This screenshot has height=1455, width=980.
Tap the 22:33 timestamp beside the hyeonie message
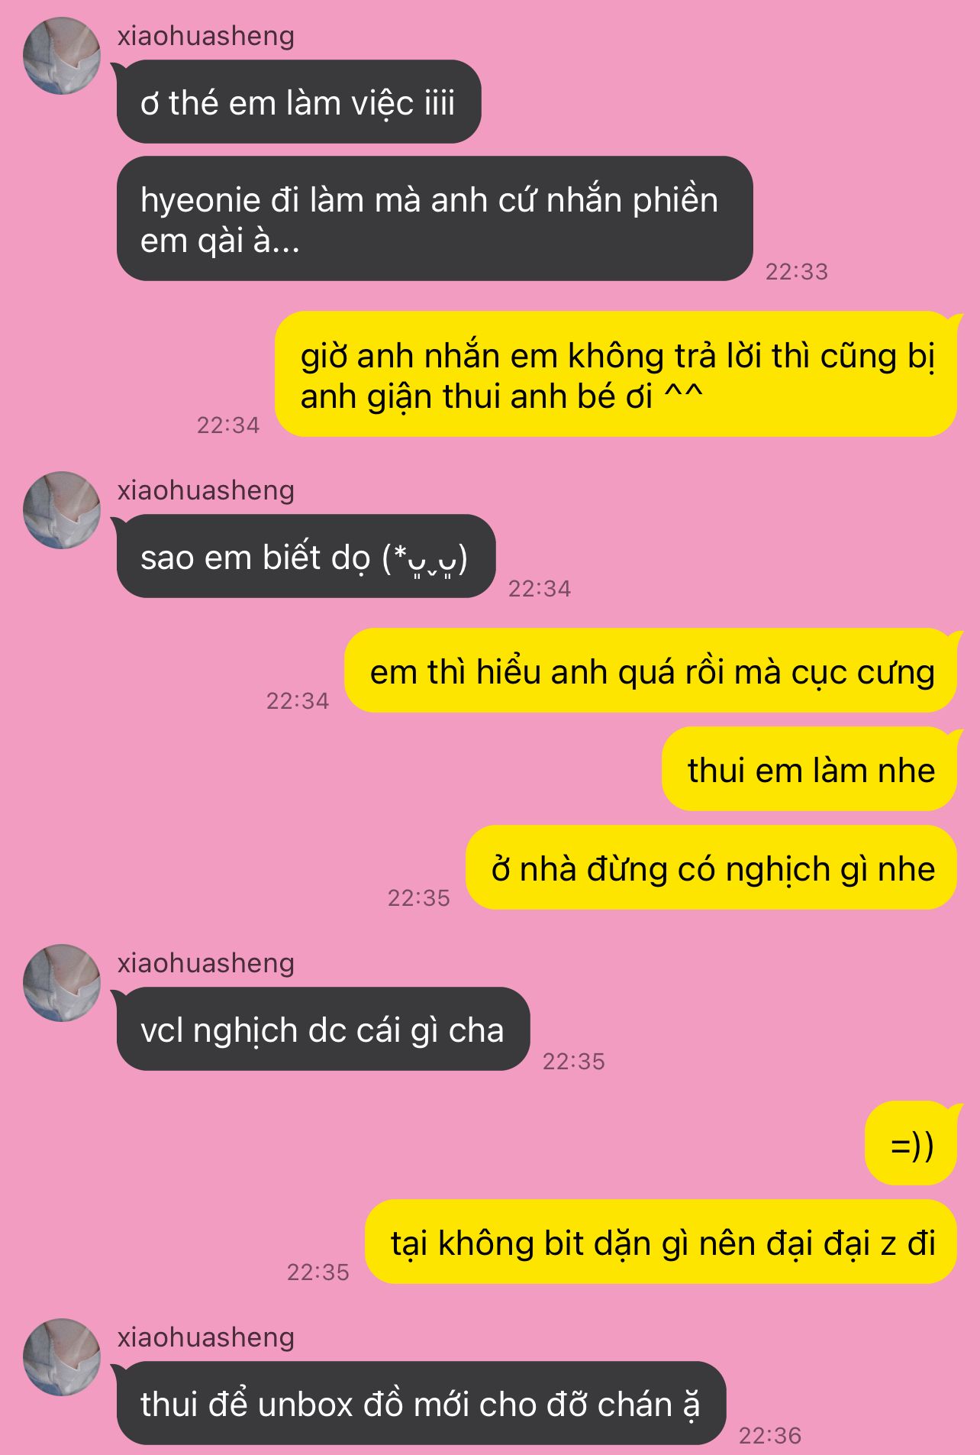coord(797,271)
